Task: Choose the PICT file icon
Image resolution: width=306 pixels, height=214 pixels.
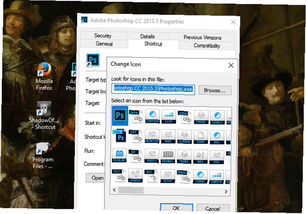Action: tap(119, 175)
